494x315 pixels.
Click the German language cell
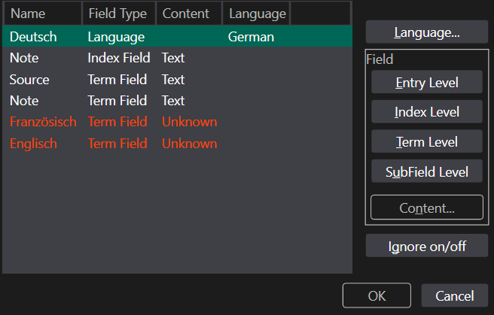tap(250, 37)
